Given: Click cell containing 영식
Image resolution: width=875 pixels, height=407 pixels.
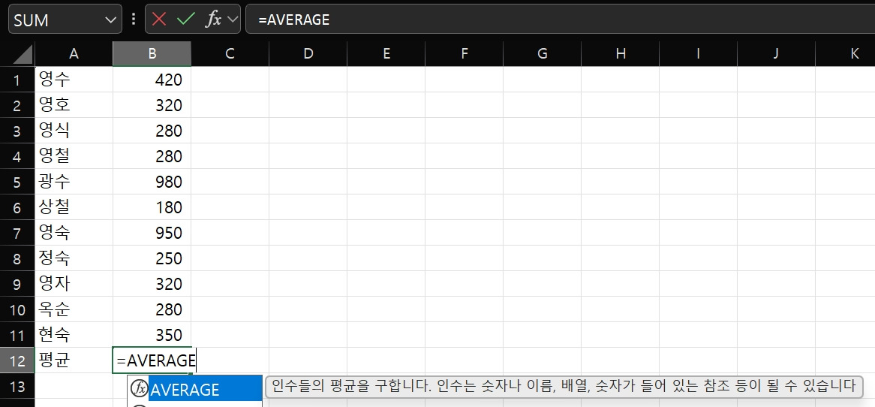Looking at the screenshot, I should pos(74,131).
